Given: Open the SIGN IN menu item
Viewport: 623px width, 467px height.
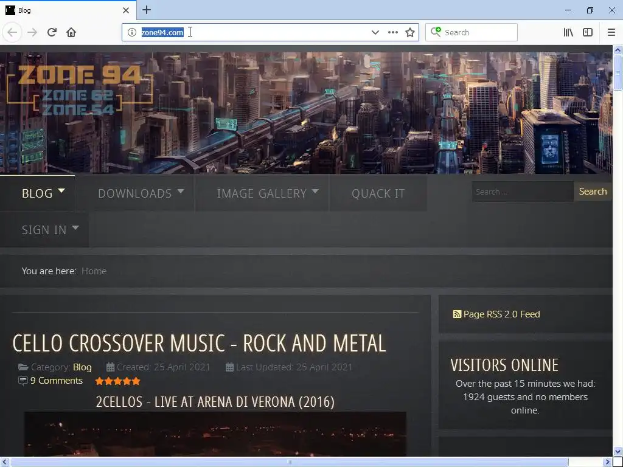Looking at the screenshot, I should [44, 230].
